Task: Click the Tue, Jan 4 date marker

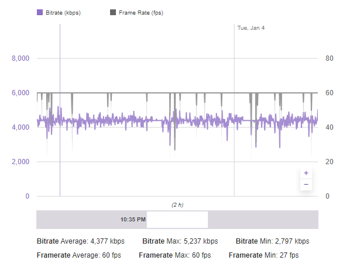Action: point(251,27)
